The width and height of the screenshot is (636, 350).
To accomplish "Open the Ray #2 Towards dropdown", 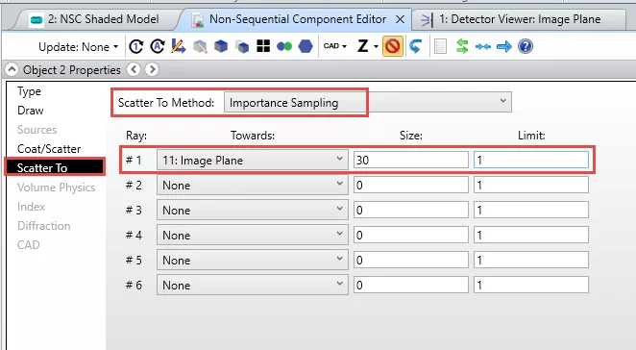I will point(253,186).
